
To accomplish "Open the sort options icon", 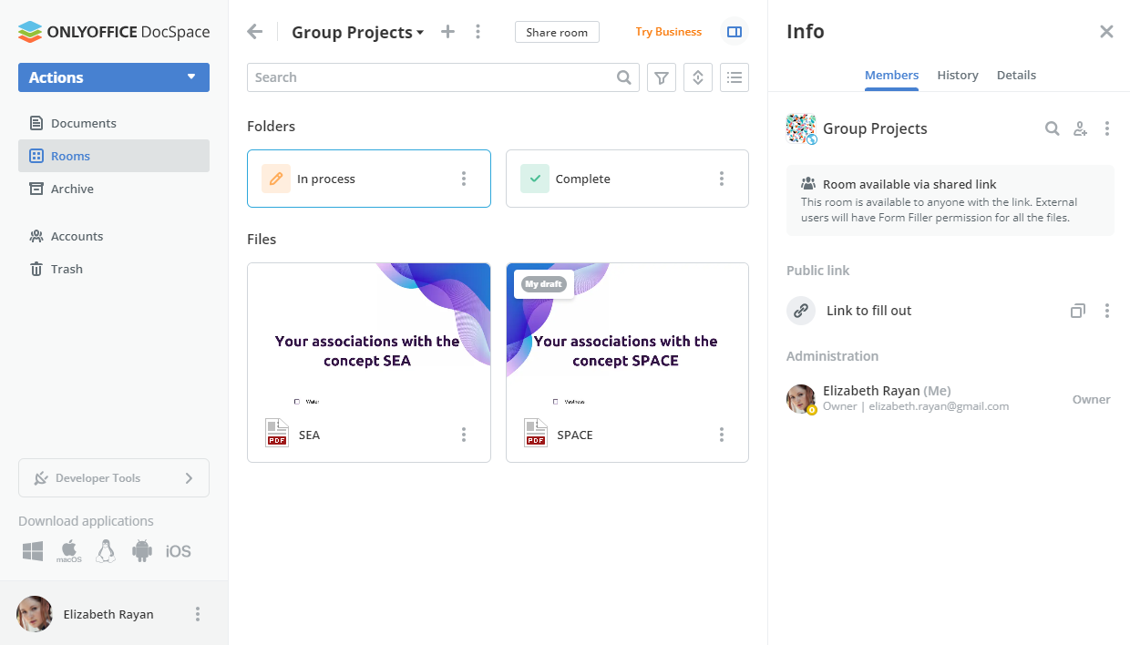I will [697, 77].
